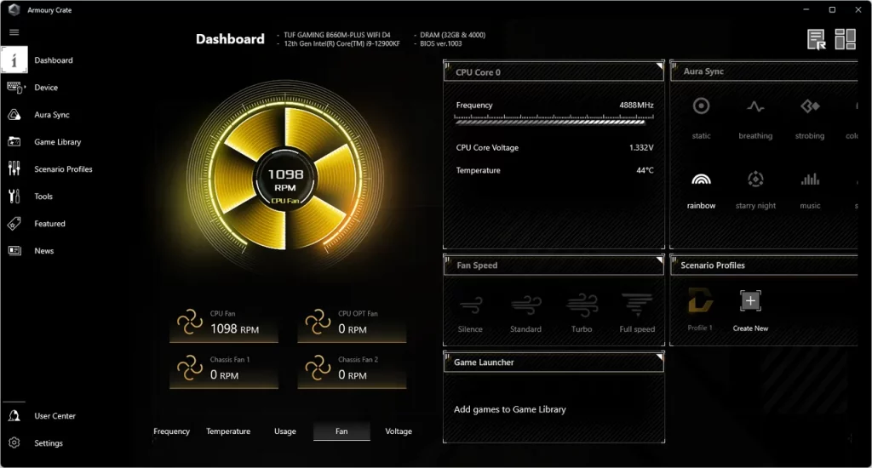The height and width of the screenshot is (468, 872).
Task: Click the News sidebar icon
Action: point(14,251)
